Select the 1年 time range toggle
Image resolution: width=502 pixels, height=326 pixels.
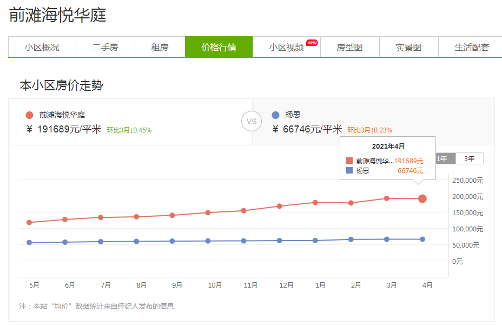coord(442,158)
